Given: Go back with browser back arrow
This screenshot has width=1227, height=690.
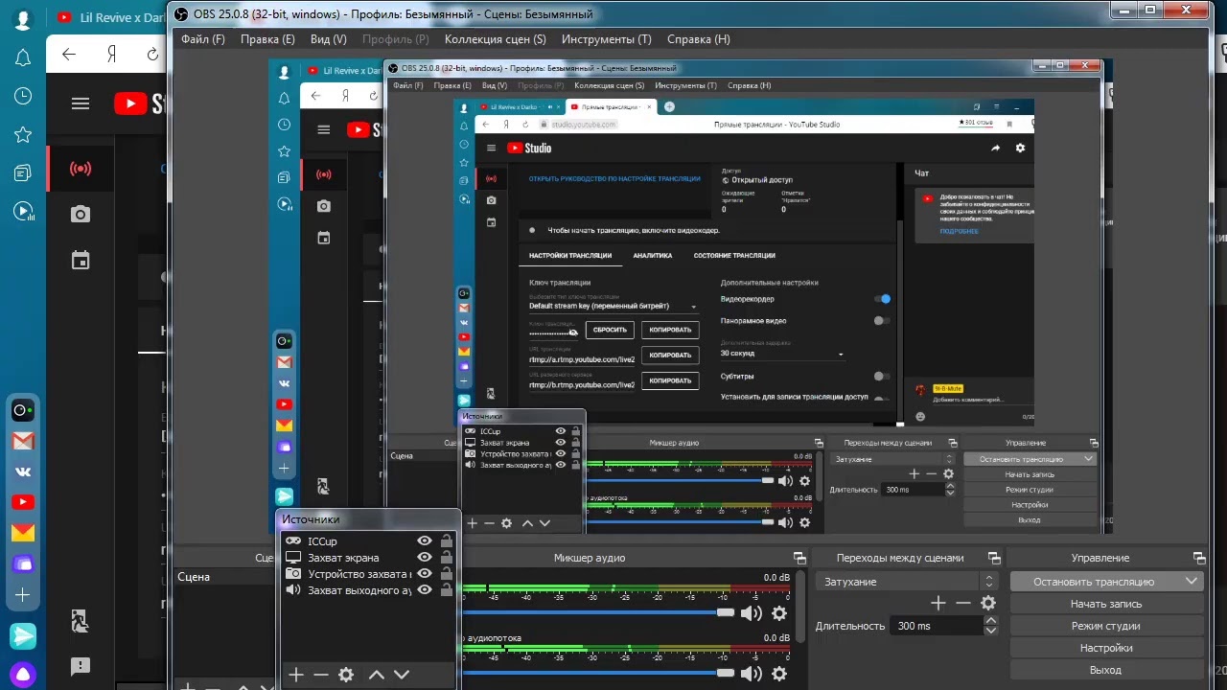Looking at the screenshot, I should [x=69, y=55].
